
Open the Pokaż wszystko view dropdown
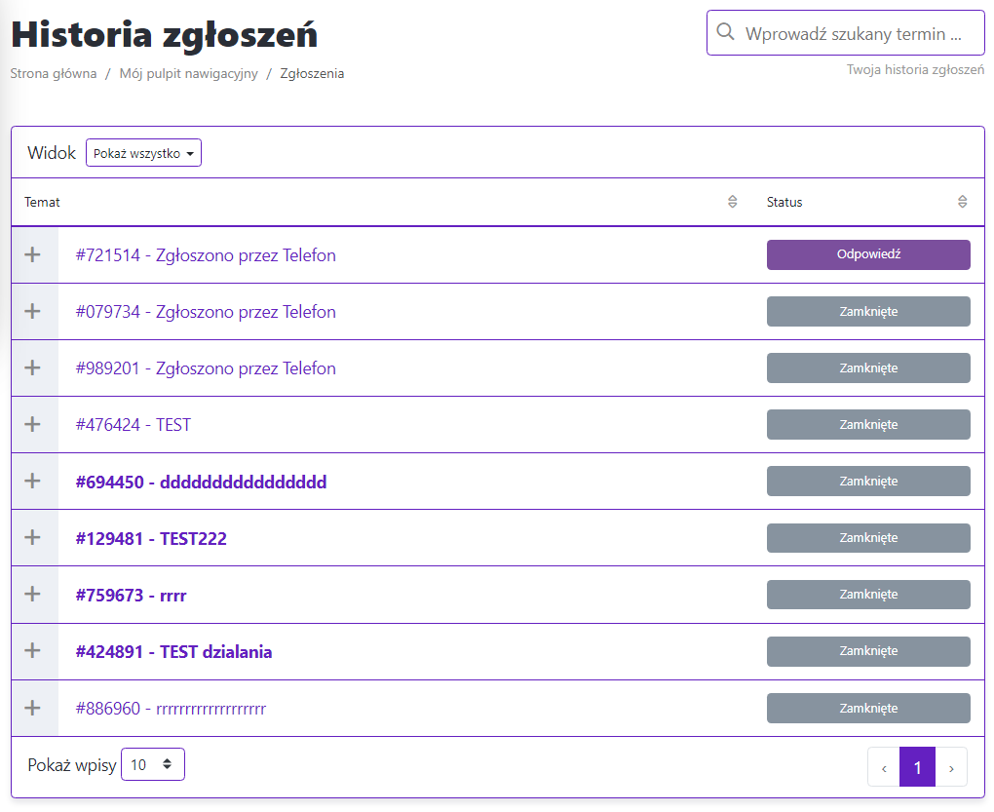pyautogui.click(x=143, y=153)
